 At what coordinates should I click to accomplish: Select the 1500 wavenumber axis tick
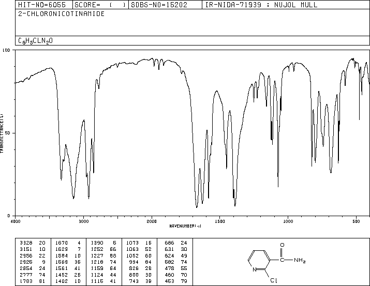tap(219, 221)
